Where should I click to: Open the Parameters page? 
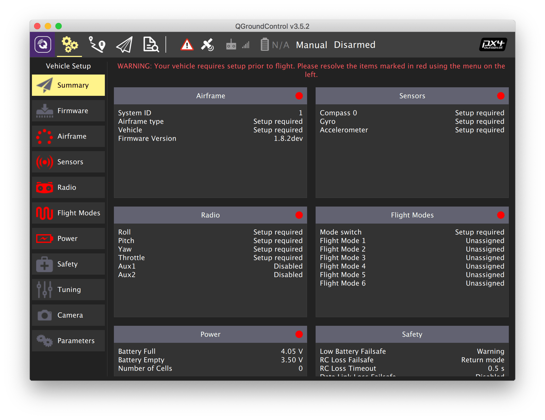click(x=68, y=341)
